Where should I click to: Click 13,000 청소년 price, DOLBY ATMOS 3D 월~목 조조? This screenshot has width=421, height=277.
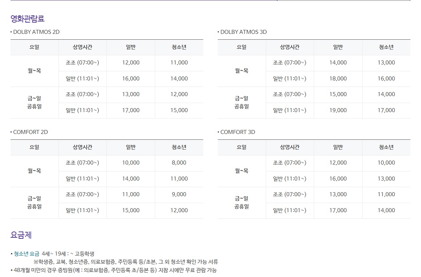386,63
